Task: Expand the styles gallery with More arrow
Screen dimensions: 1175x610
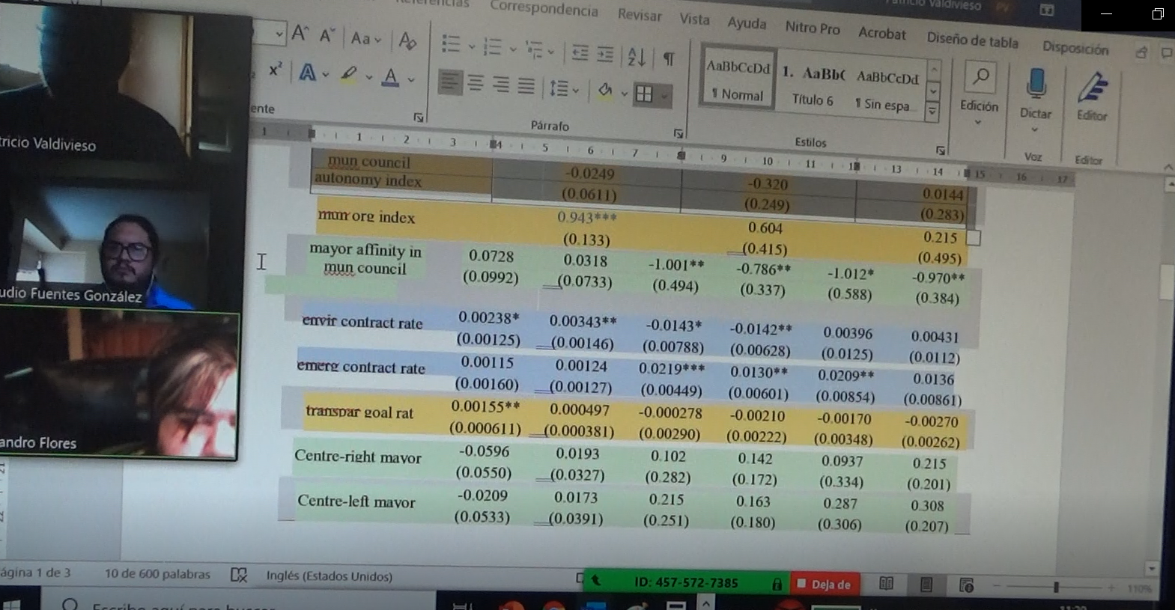Action: click(932, 112)
